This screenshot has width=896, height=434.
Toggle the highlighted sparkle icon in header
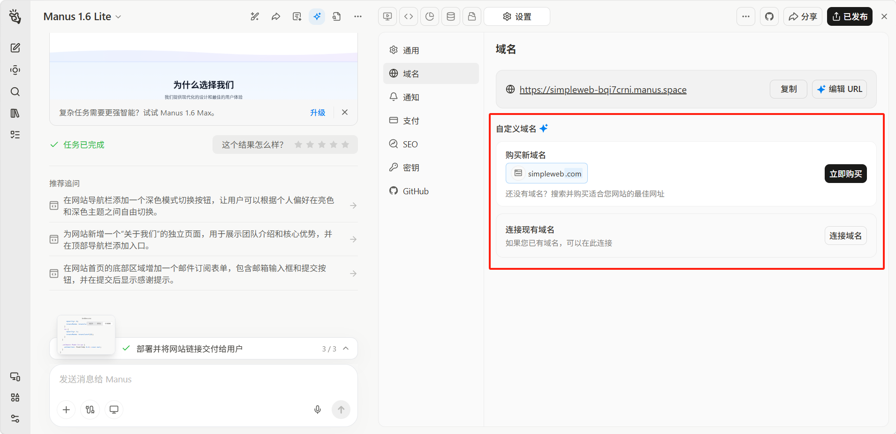[x=317, y=16]
